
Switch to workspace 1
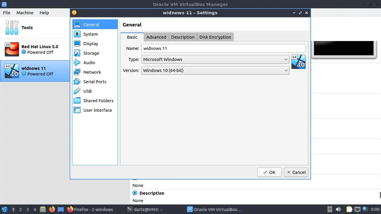coord(13,210)
